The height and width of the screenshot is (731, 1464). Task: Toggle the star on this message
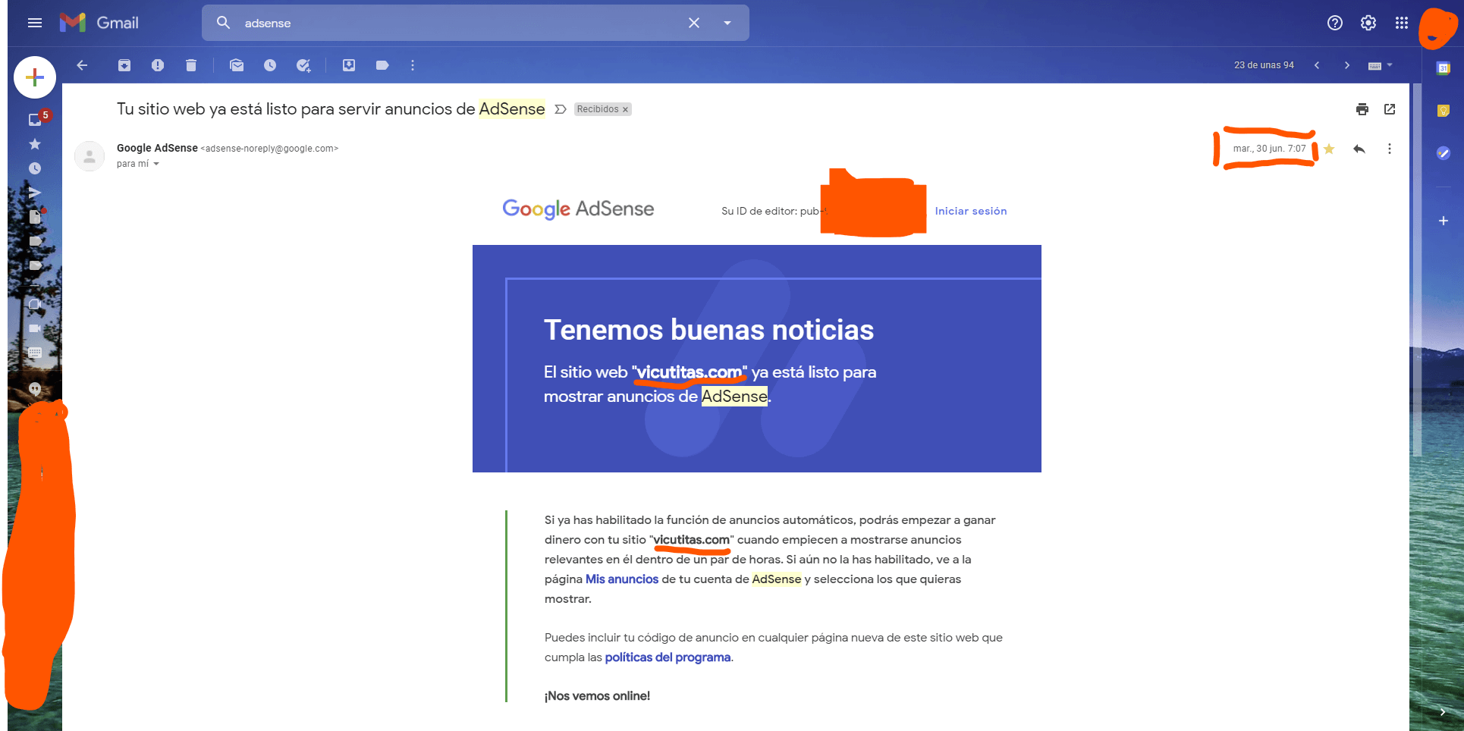pos(1329,149)
